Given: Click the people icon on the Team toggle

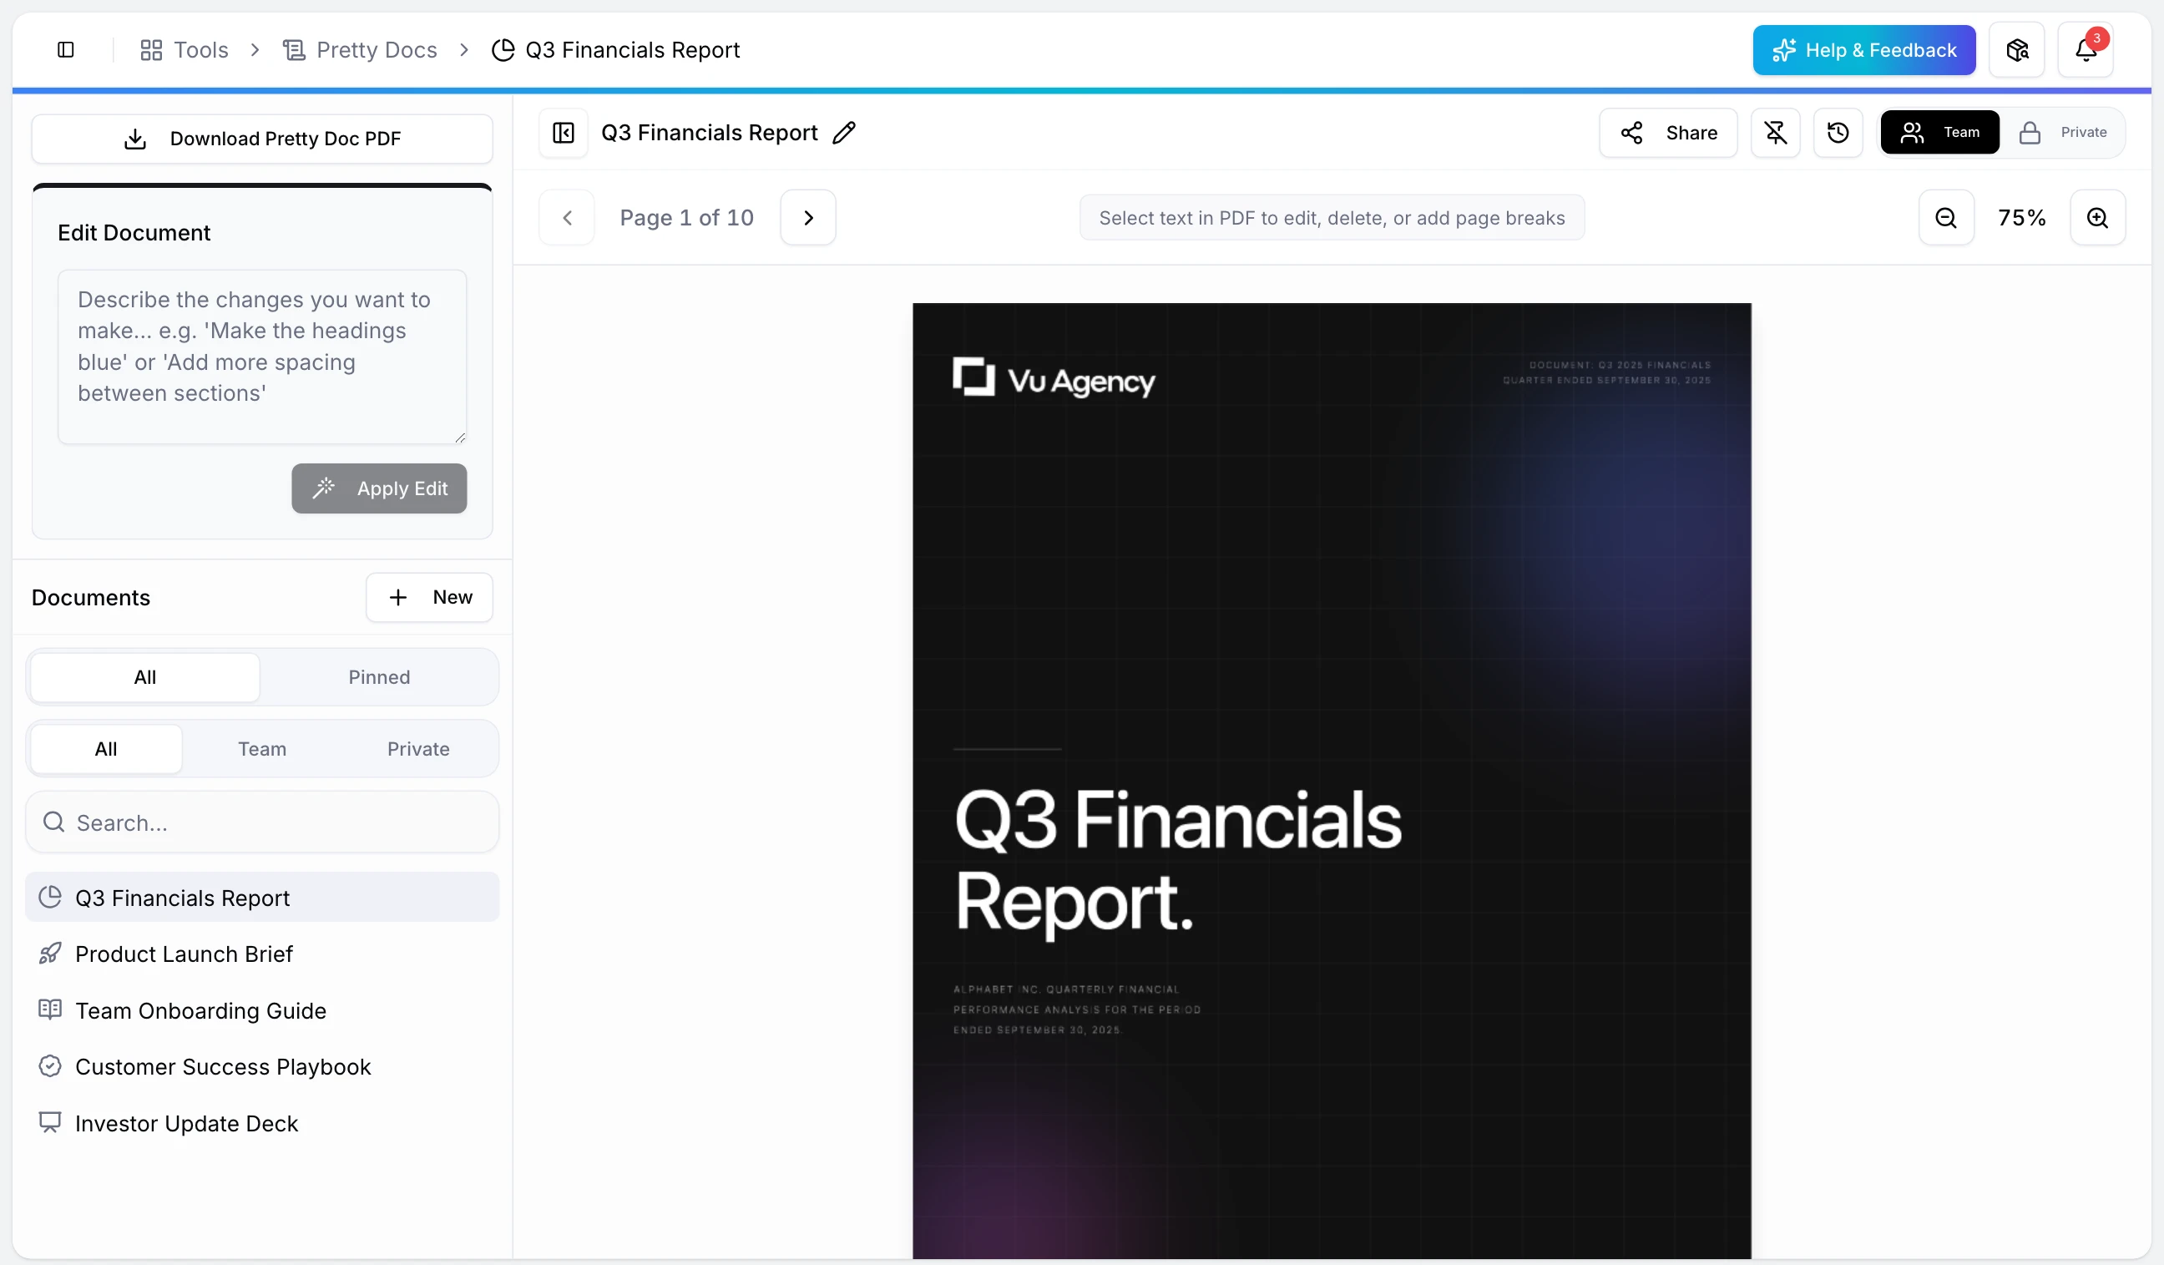Looking at the screenshot, I should [1912, 132].
